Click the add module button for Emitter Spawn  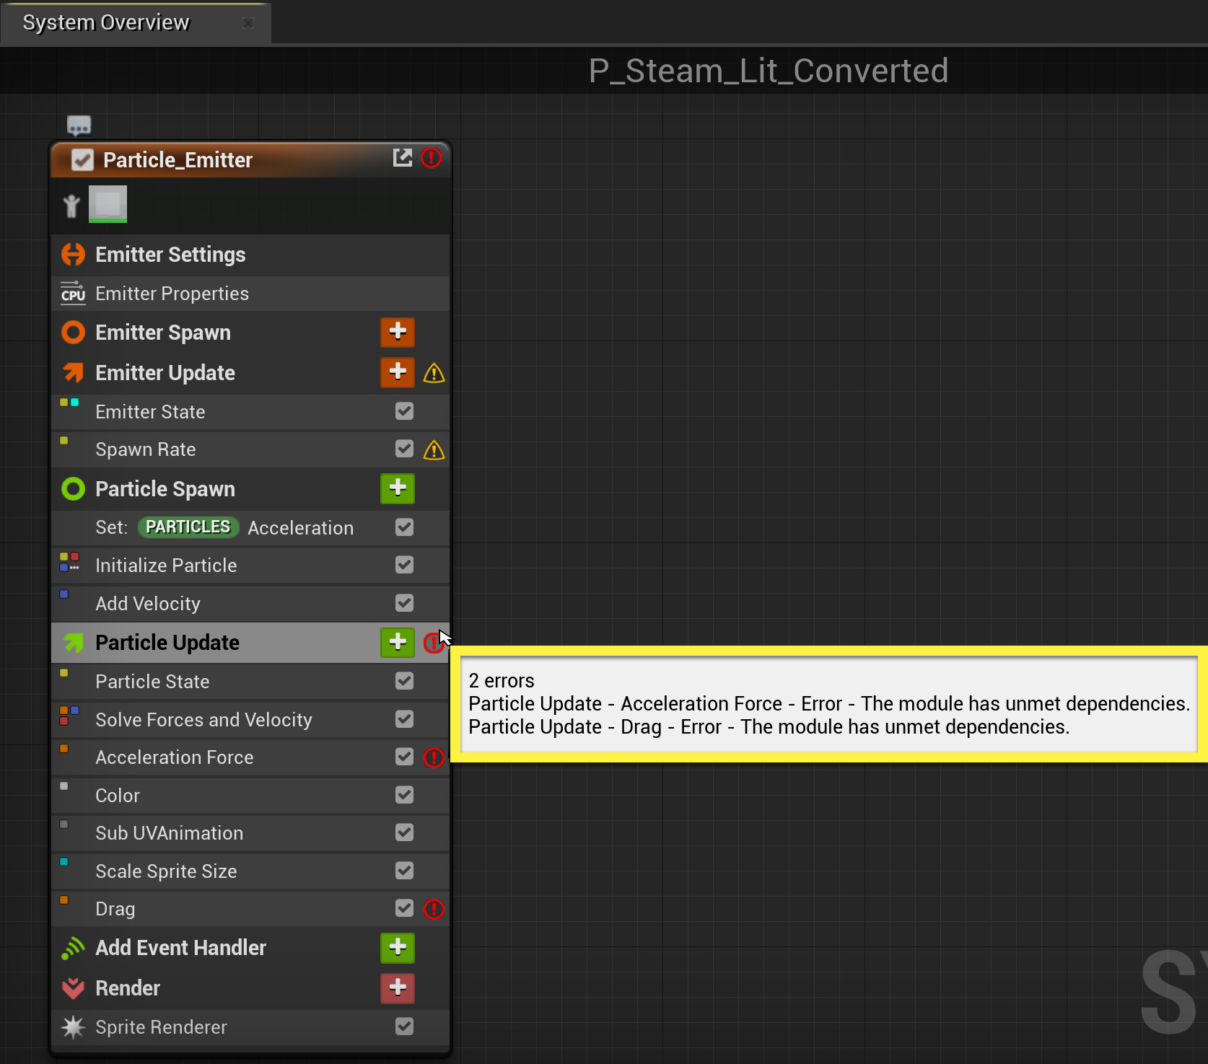click(x=398, y=332)
